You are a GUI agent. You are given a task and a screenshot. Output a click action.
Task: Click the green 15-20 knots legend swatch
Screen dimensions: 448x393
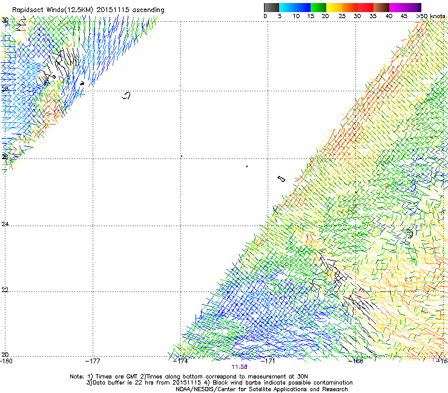point(318,7)
